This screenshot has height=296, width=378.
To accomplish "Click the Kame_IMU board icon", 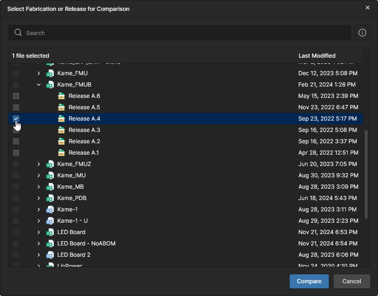I will pyautogui.click(x=50, y=175).
